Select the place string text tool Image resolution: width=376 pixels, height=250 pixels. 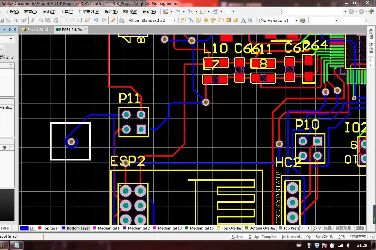click(243, 20)
